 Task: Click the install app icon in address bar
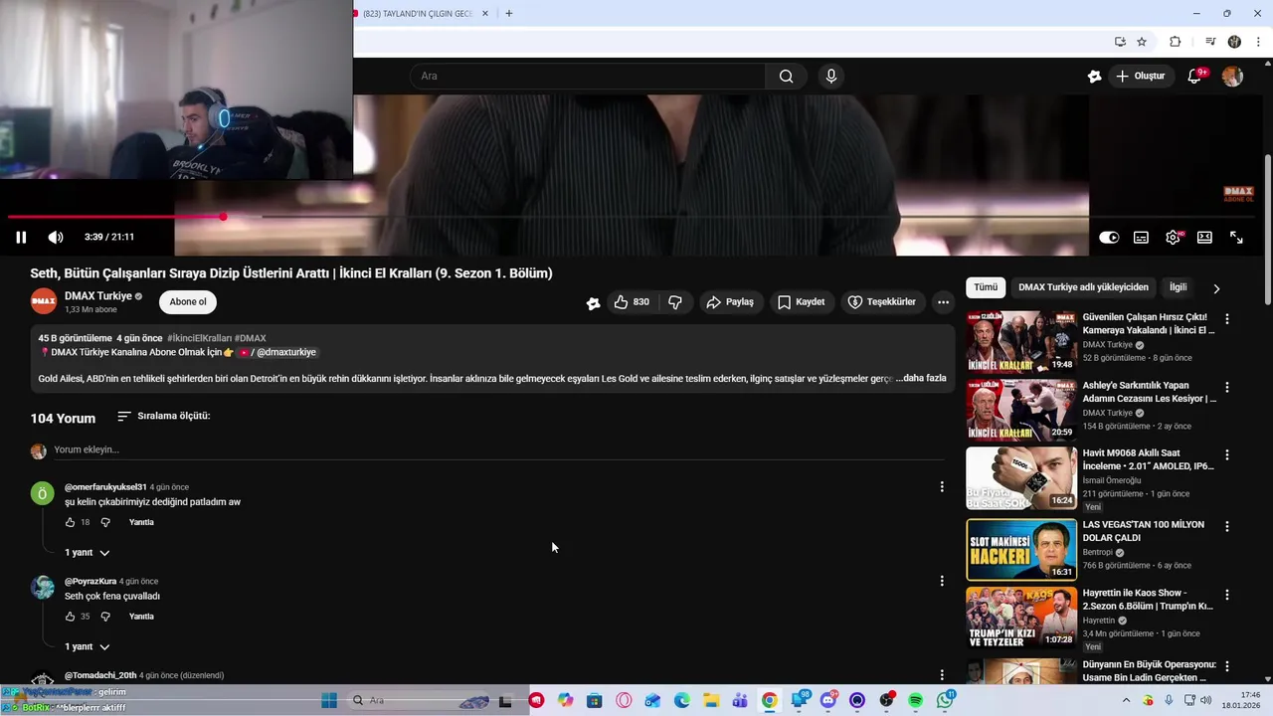pyautogui.click(x=1120, y=42)
